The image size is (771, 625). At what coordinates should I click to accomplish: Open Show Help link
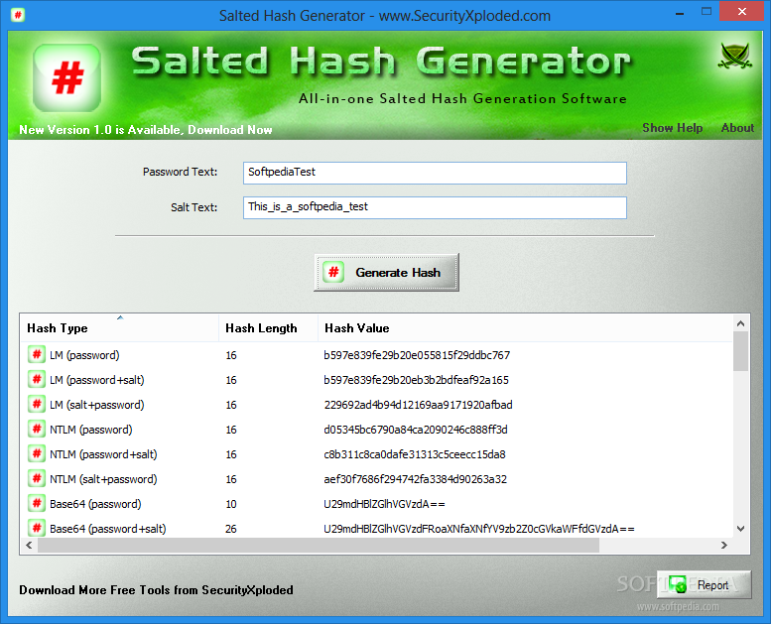click(x=672, y=128)
